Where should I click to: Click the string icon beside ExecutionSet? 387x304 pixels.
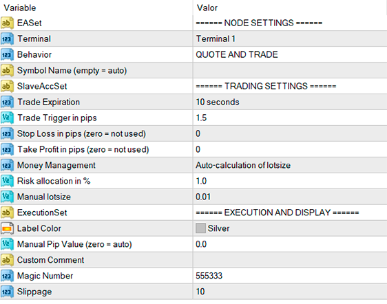7,213
